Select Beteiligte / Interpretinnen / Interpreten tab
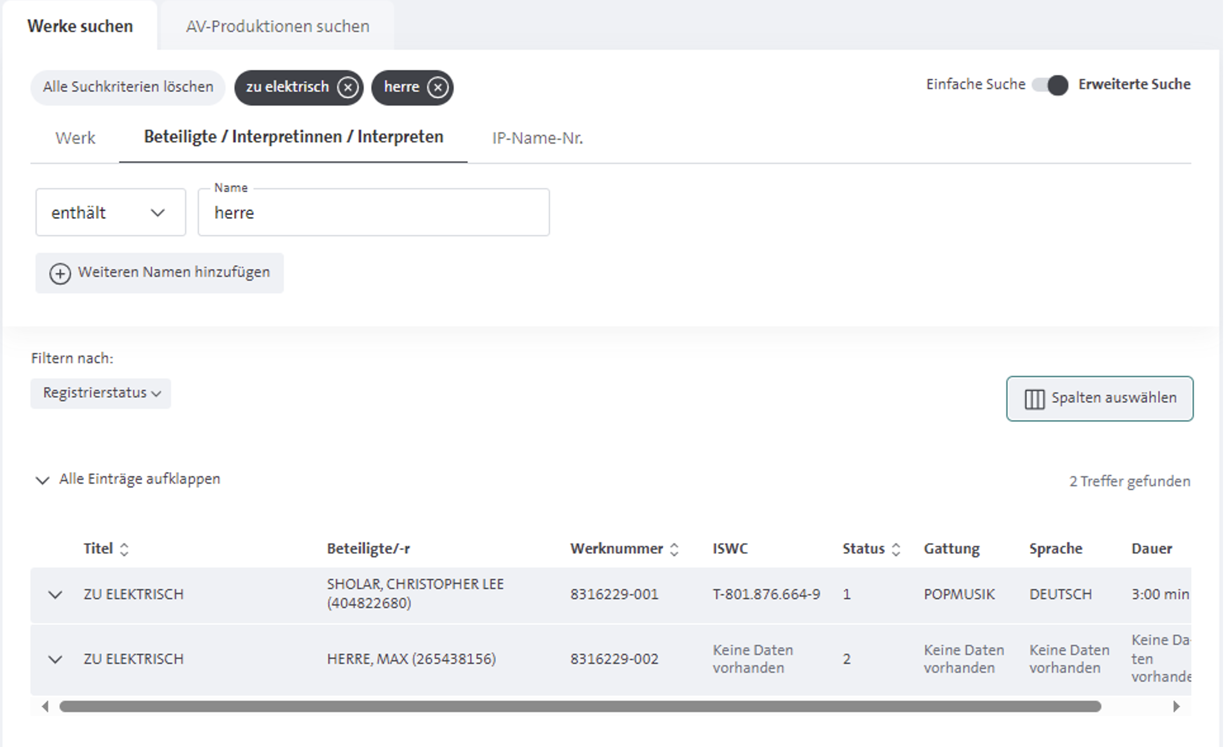Image resolution: width=1224 pixels, height=747 pixels. click(x=293, y=137)
